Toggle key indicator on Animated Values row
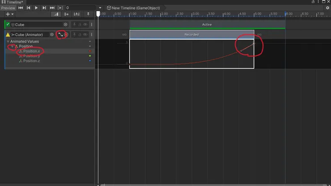 (90, 42)
